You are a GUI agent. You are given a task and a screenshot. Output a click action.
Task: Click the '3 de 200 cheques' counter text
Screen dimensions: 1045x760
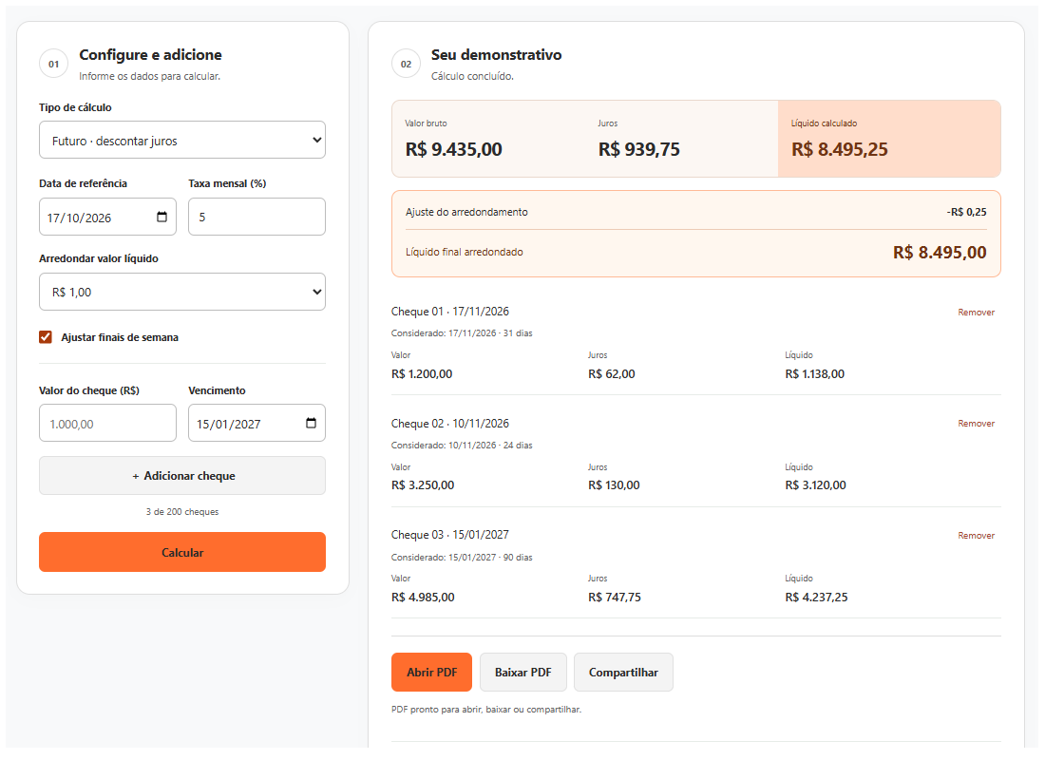tap(182, 512)
